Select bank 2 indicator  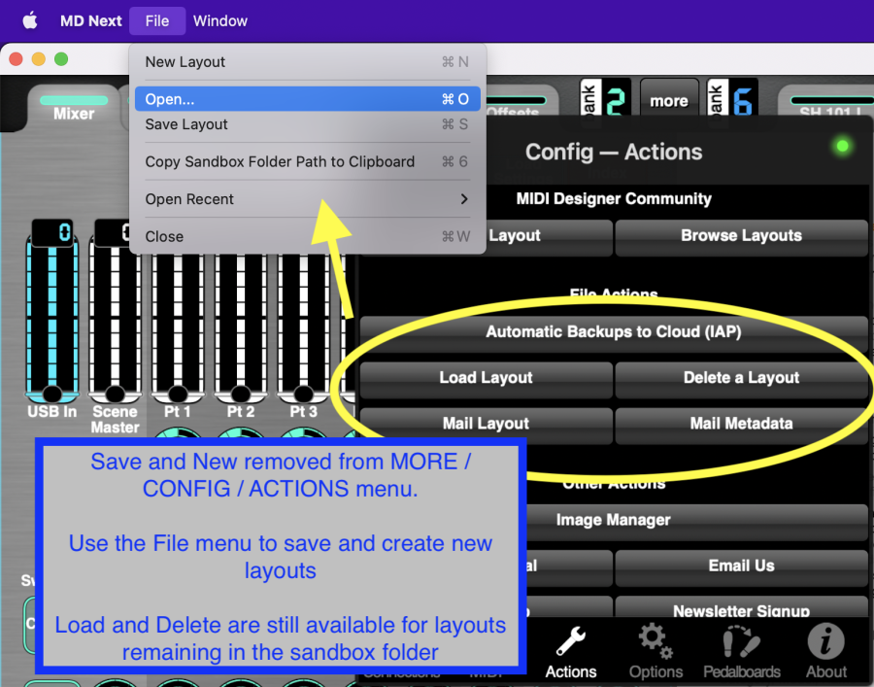pyautogui.click(x=605, y=98)
